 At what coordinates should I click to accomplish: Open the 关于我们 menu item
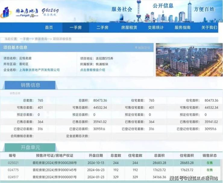(209, 27)
